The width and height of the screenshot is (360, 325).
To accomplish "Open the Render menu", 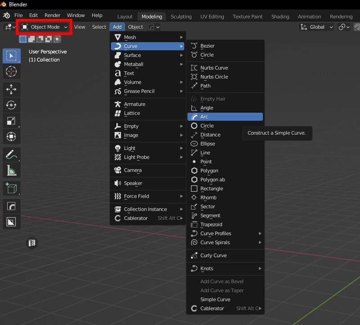I will coord(52,15).
